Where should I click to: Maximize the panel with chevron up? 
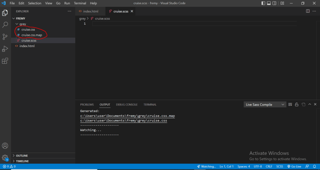(x=309, y=104)
